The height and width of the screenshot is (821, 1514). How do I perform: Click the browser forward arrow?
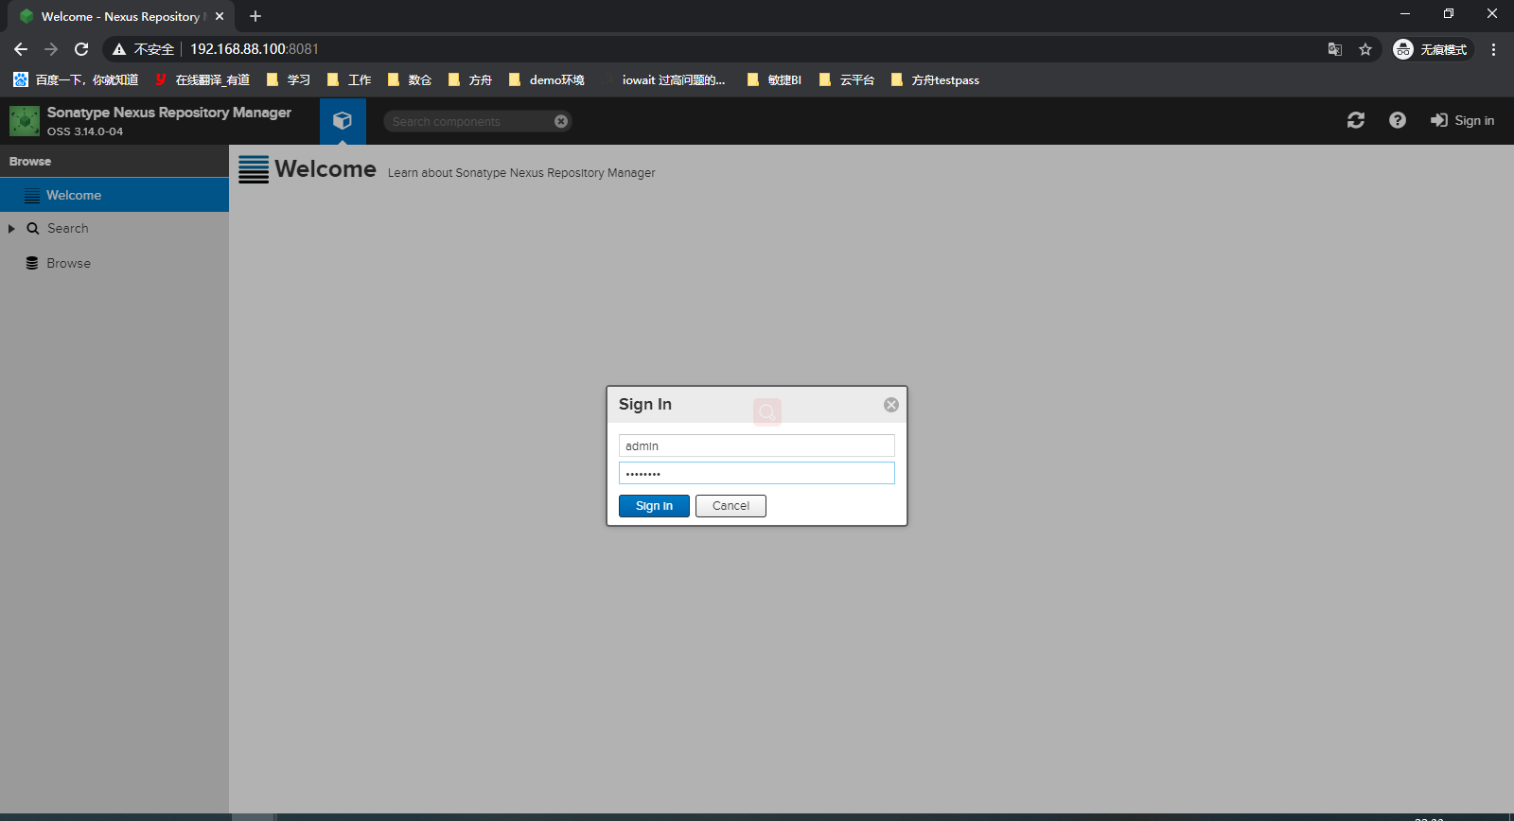click(51, 49)
